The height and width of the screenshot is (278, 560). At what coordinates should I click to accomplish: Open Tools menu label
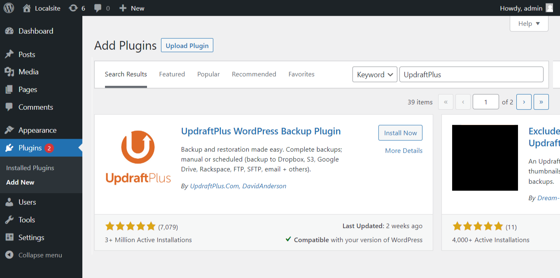pos(27,220)
